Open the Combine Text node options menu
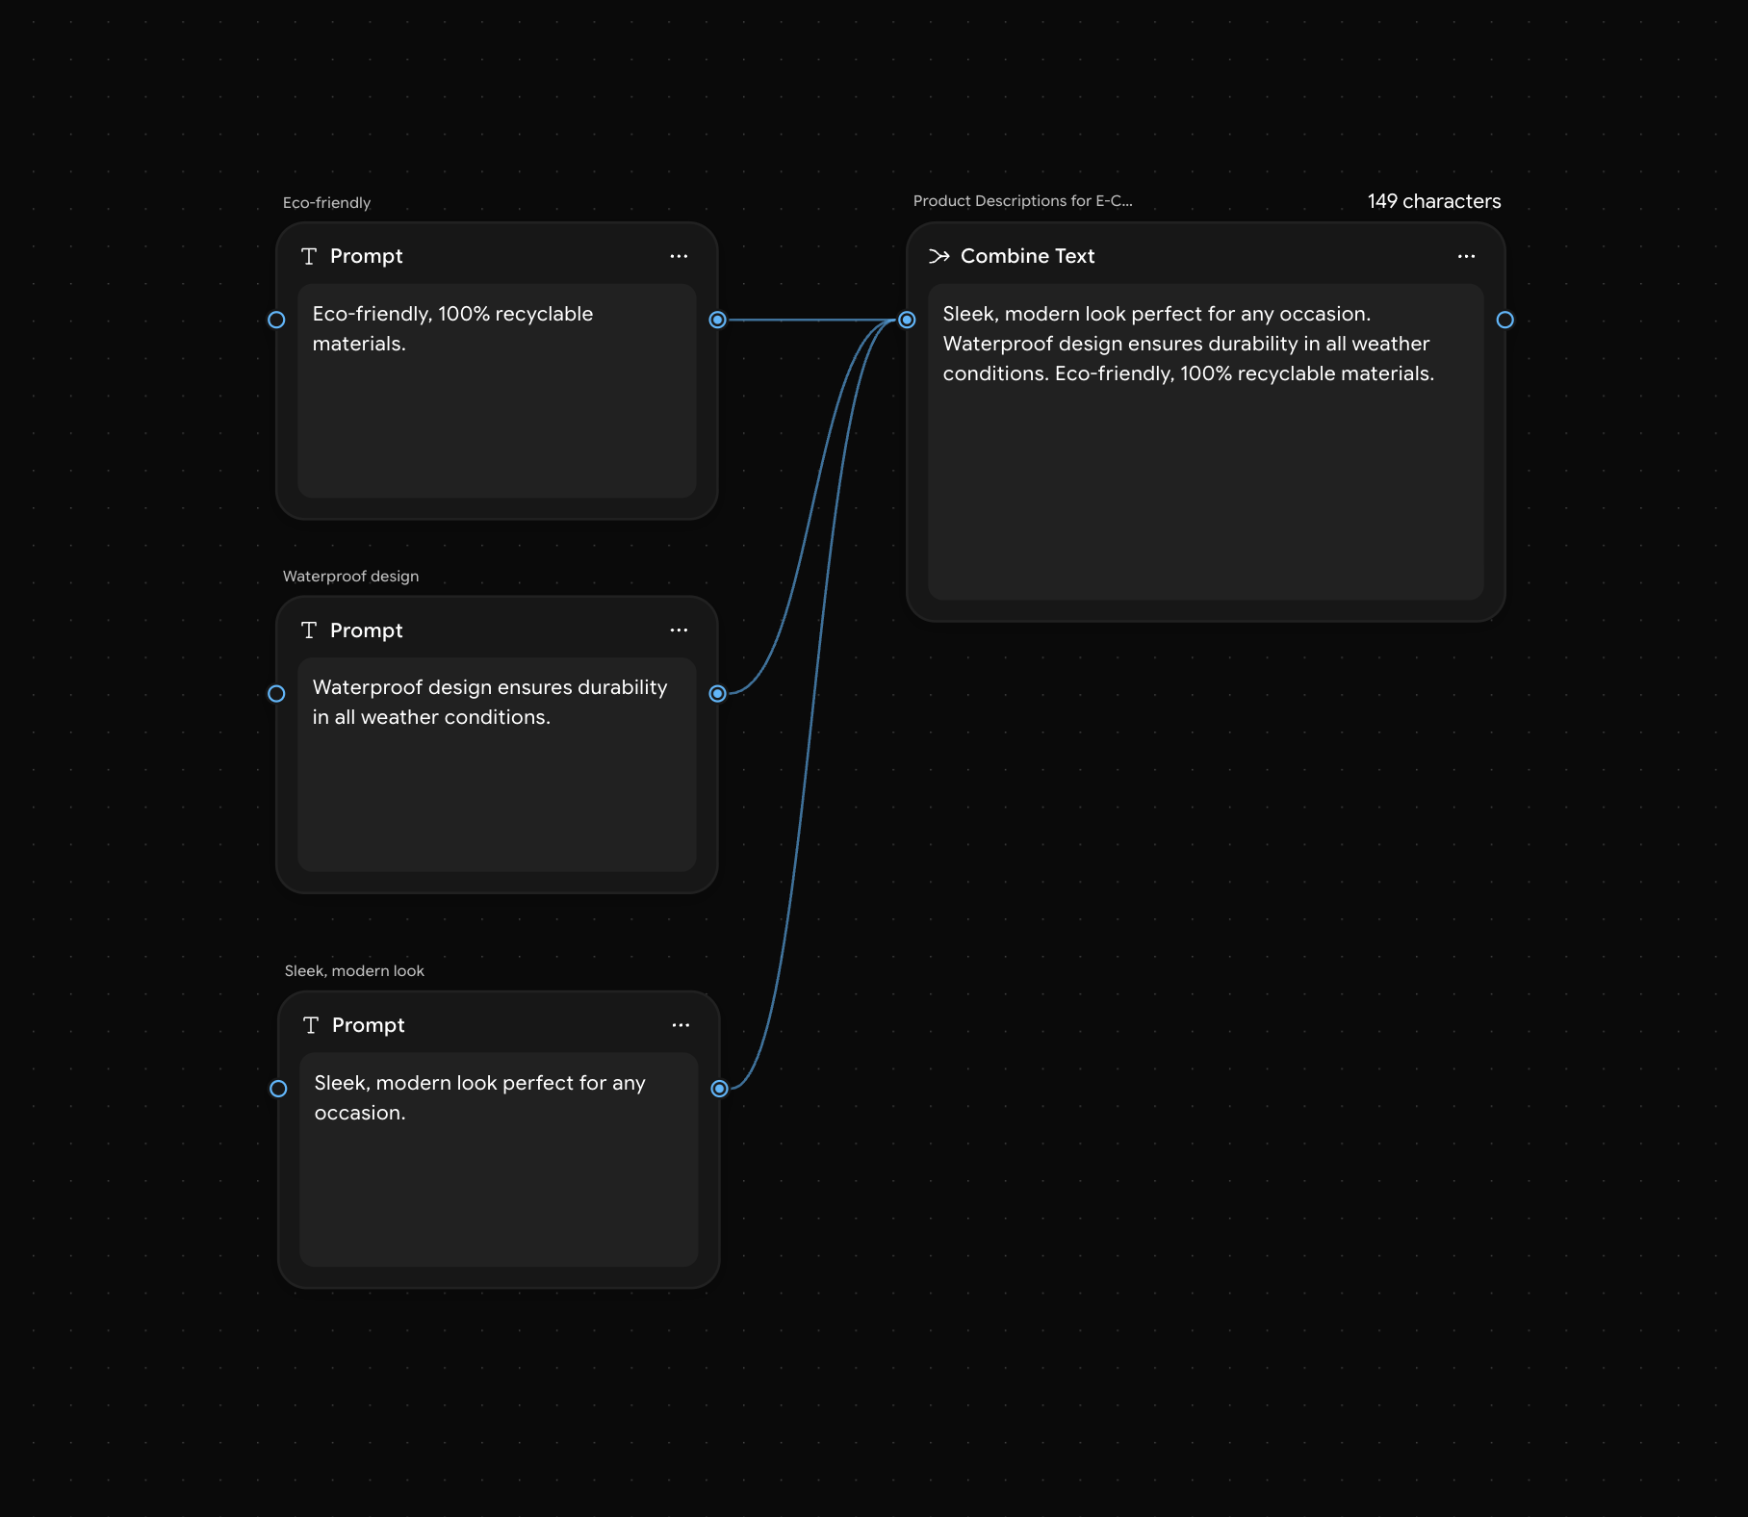Image resolution: width=1748 pixels, height=1517 pixels. (1466, 256)
